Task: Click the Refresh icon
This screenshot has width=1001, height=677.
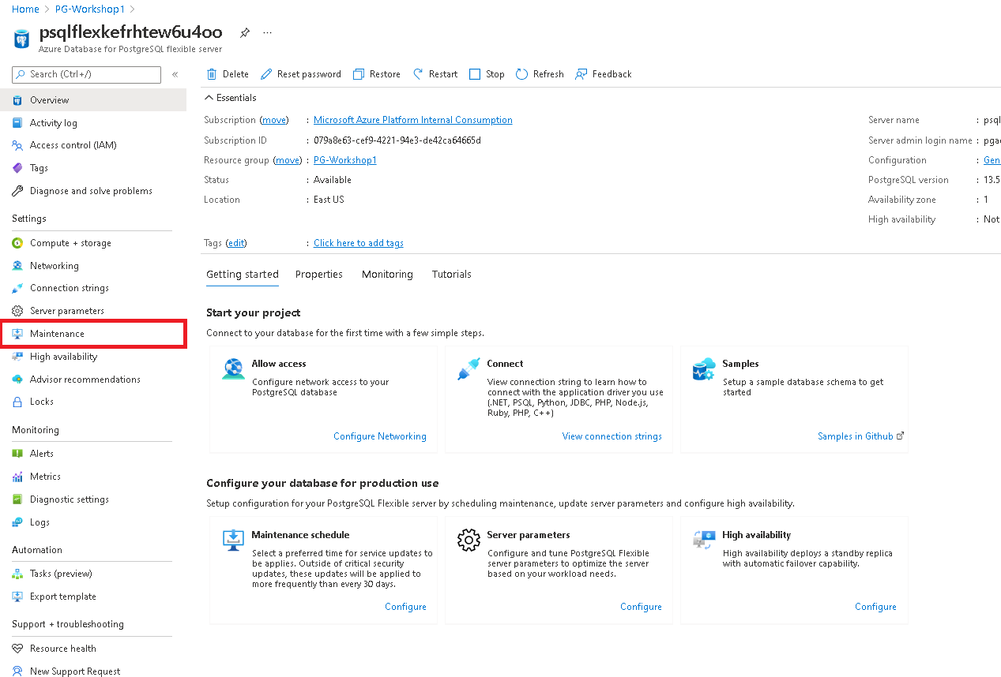Action: [x=522, y=73]
